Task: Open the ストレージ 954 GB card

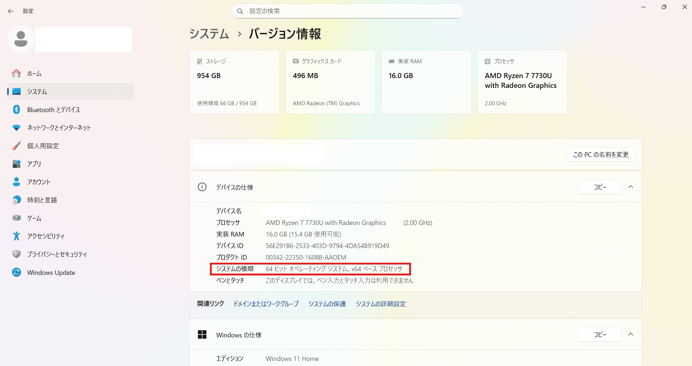Action: point(235,82)
